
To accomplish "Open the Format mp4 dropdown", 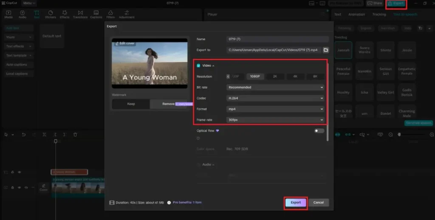I will pos(275,109).
